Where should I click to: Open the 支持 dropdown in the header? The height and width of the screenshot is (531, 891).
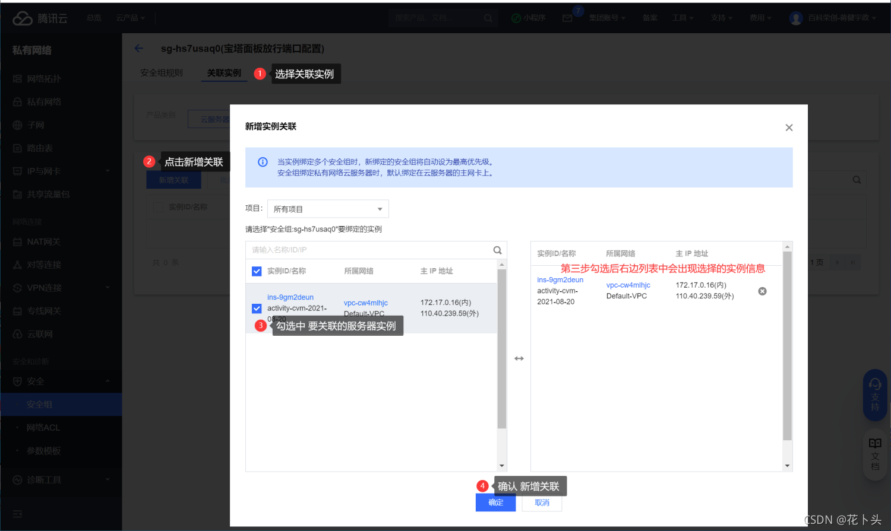[x=722, y=18]
